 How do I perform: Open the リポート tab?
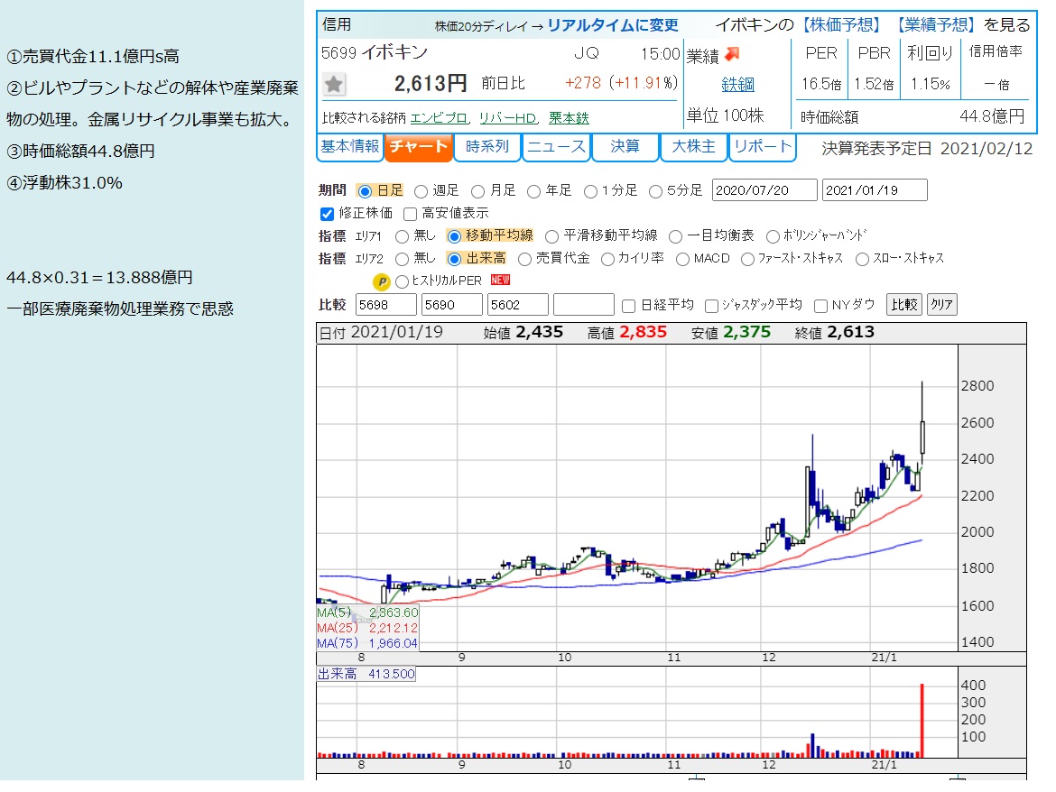coord(763,147)
